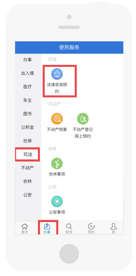
Task: Open the 法律咨询预约 building icon
Action: pyautogui.click(x=57, y=74)
